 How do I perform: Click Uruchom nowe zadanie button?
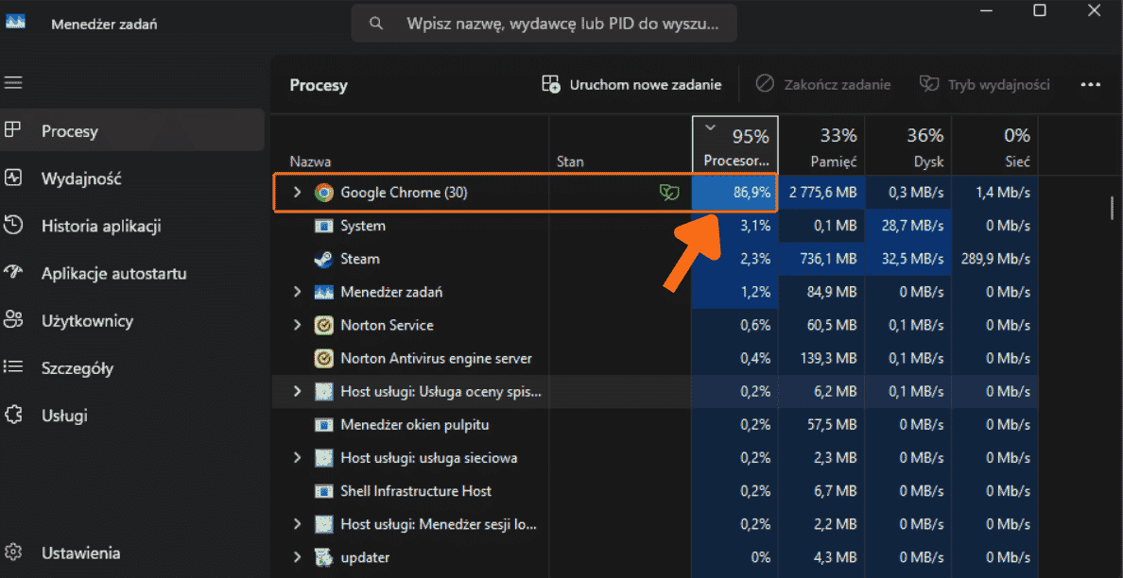[x=631, y=84]
